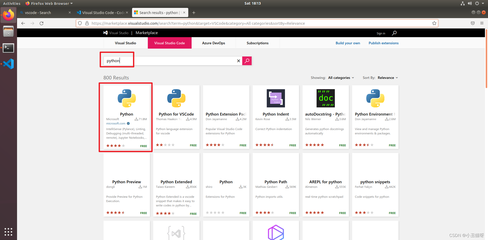Open the Python Path extension card
Image resolution: width=488 pixels, height=240 pixels.
coord(276,185)
